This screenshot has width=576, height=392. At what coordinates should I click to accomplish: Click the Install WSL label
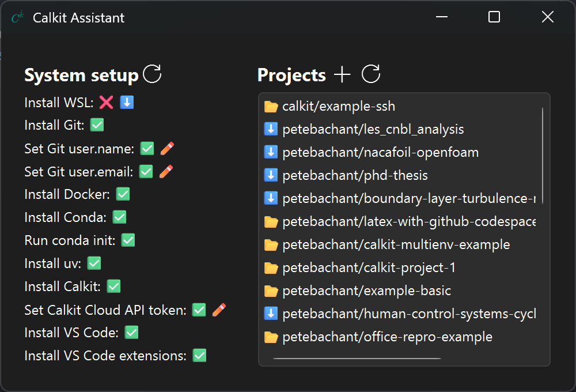pos(59,103)
